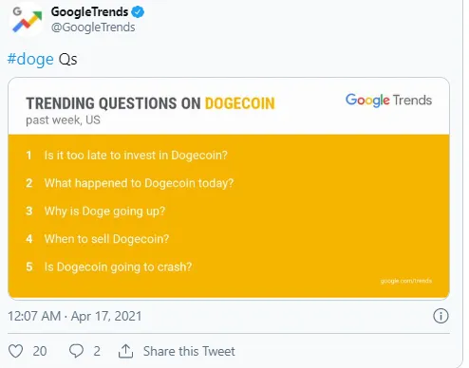Click the Google Trends logo in card

click(388, 101)
